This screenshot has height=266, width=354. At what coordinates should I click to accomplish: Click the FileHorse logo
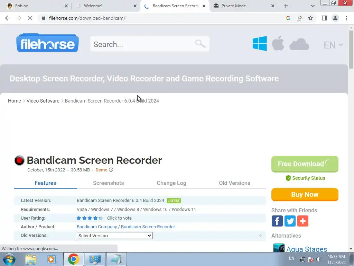coord(48,43)
